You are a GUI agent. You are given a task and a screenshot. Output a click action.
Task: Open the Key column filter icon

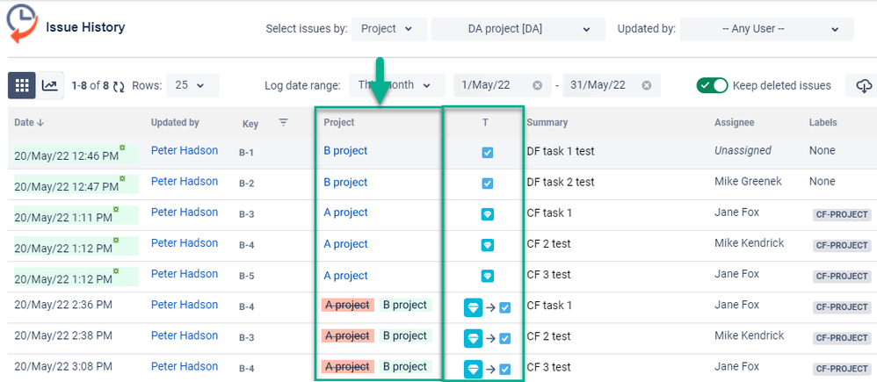[x=284, y=122]
